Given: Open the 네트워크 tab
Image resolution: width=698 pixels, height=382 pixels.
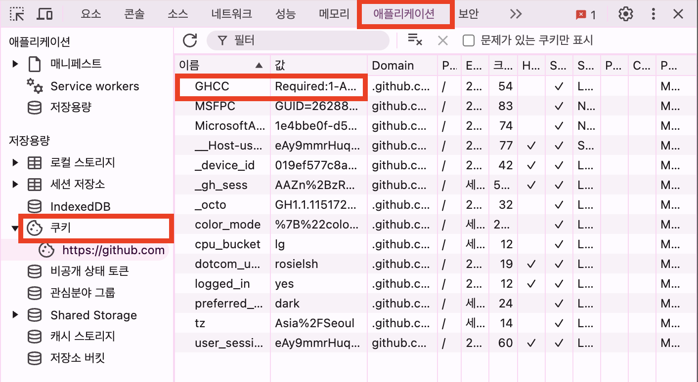Looking at the screenshot, I should pyautogui.click(x=231, y=14).
